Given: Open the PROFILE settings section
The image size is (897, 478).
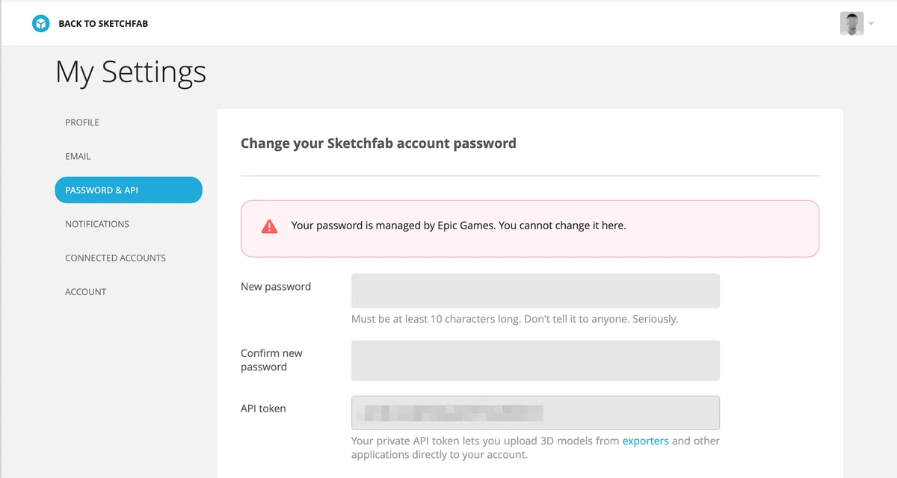Looking at the screenshot, I should pyautogui.click(x=82, y=122).
